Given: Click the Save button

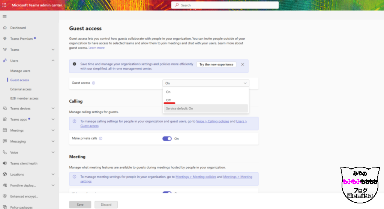Looking at the screenshot, I should (80, 205).
